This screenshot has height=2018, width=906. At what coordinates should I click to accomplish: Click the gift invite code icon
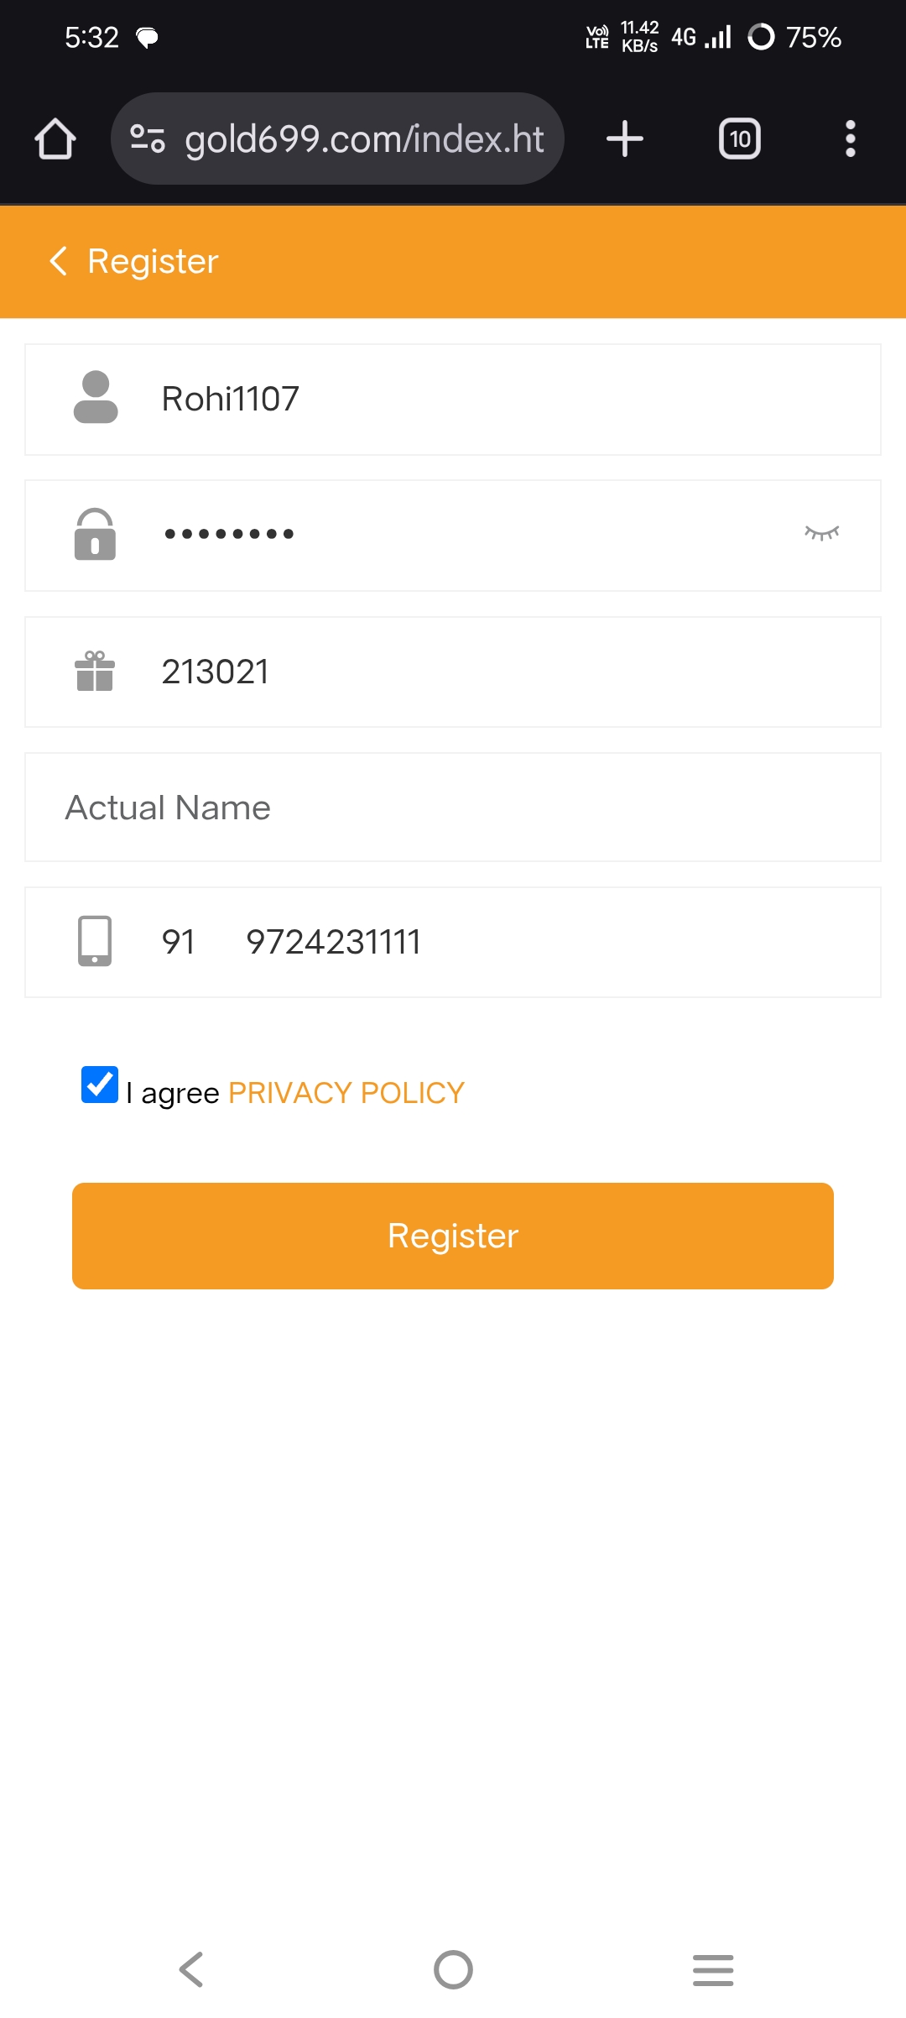pos(95,672)
